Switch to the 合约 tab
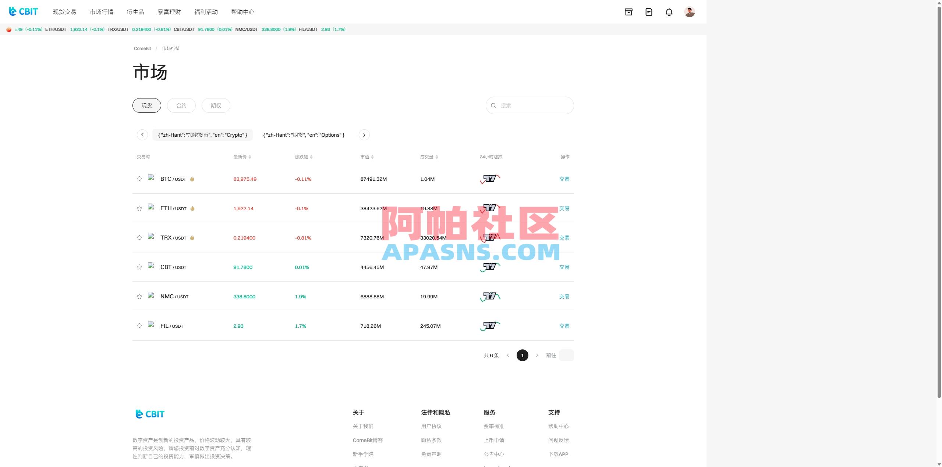This screenshot has width=942, height=467. pos(181,105)
